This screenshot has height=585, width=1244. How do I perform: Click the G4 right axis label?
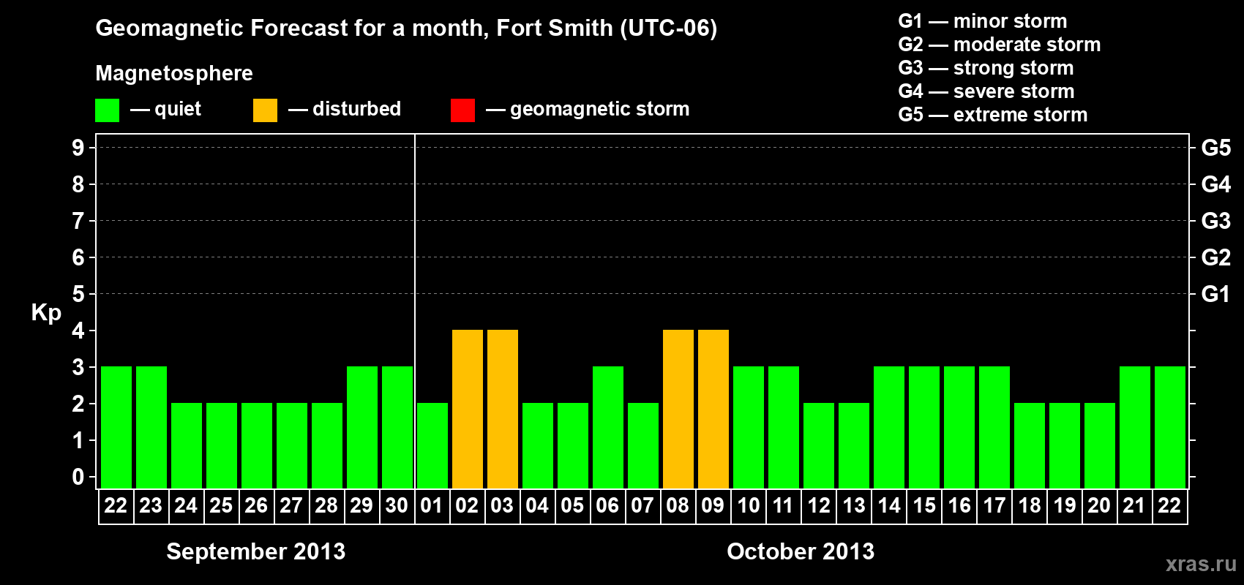[1216, 184]
